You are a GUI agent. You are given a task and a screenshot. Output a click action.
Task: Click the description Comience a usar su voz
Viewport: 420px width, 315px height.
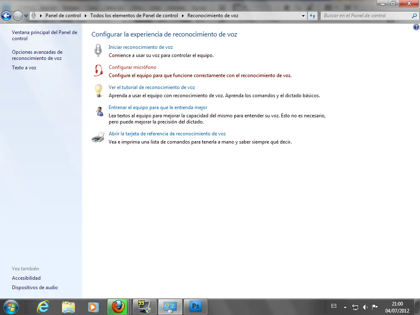click(x=161, y=55)
